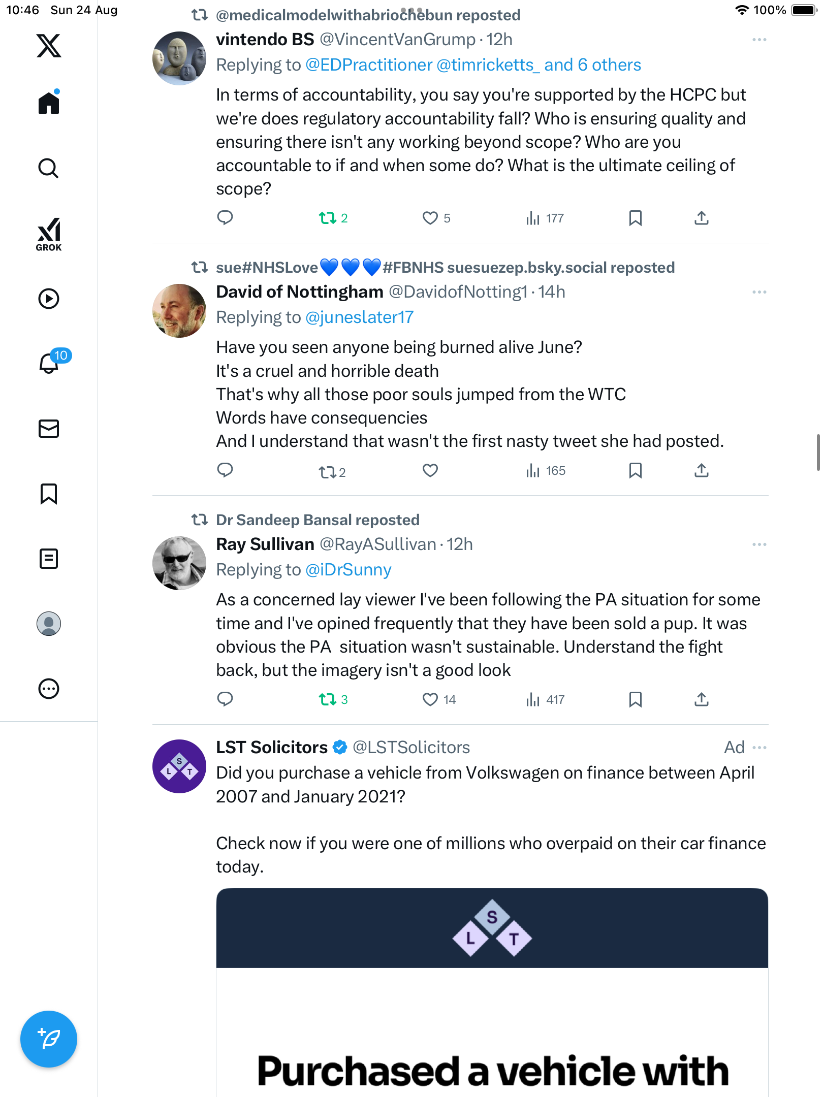Tap the compose new post button
Image resolution: width=823 pixels, height=1097 pixels.
coord(49,1039)
